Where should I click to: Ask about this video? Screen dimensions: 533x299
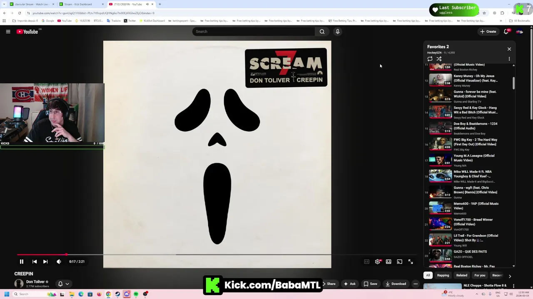pos(349,284)
